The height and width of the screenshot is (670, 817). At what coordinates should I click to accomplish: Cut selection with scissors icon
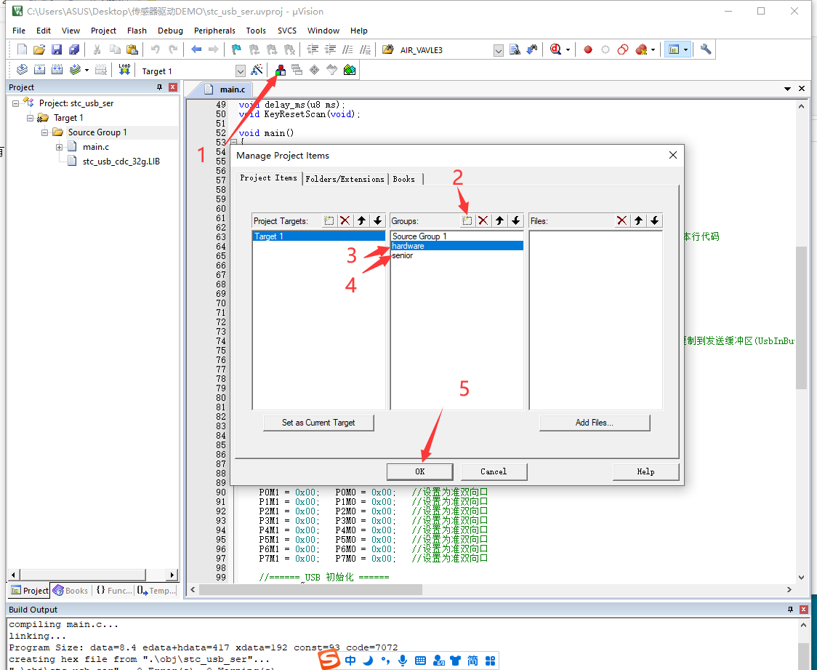[x=97, y=49]
